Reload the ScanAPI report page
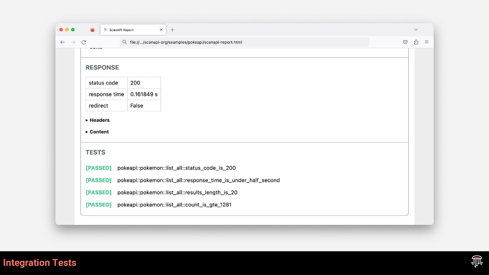This screenshot has width=489, height=275. [x=84, y=42]
